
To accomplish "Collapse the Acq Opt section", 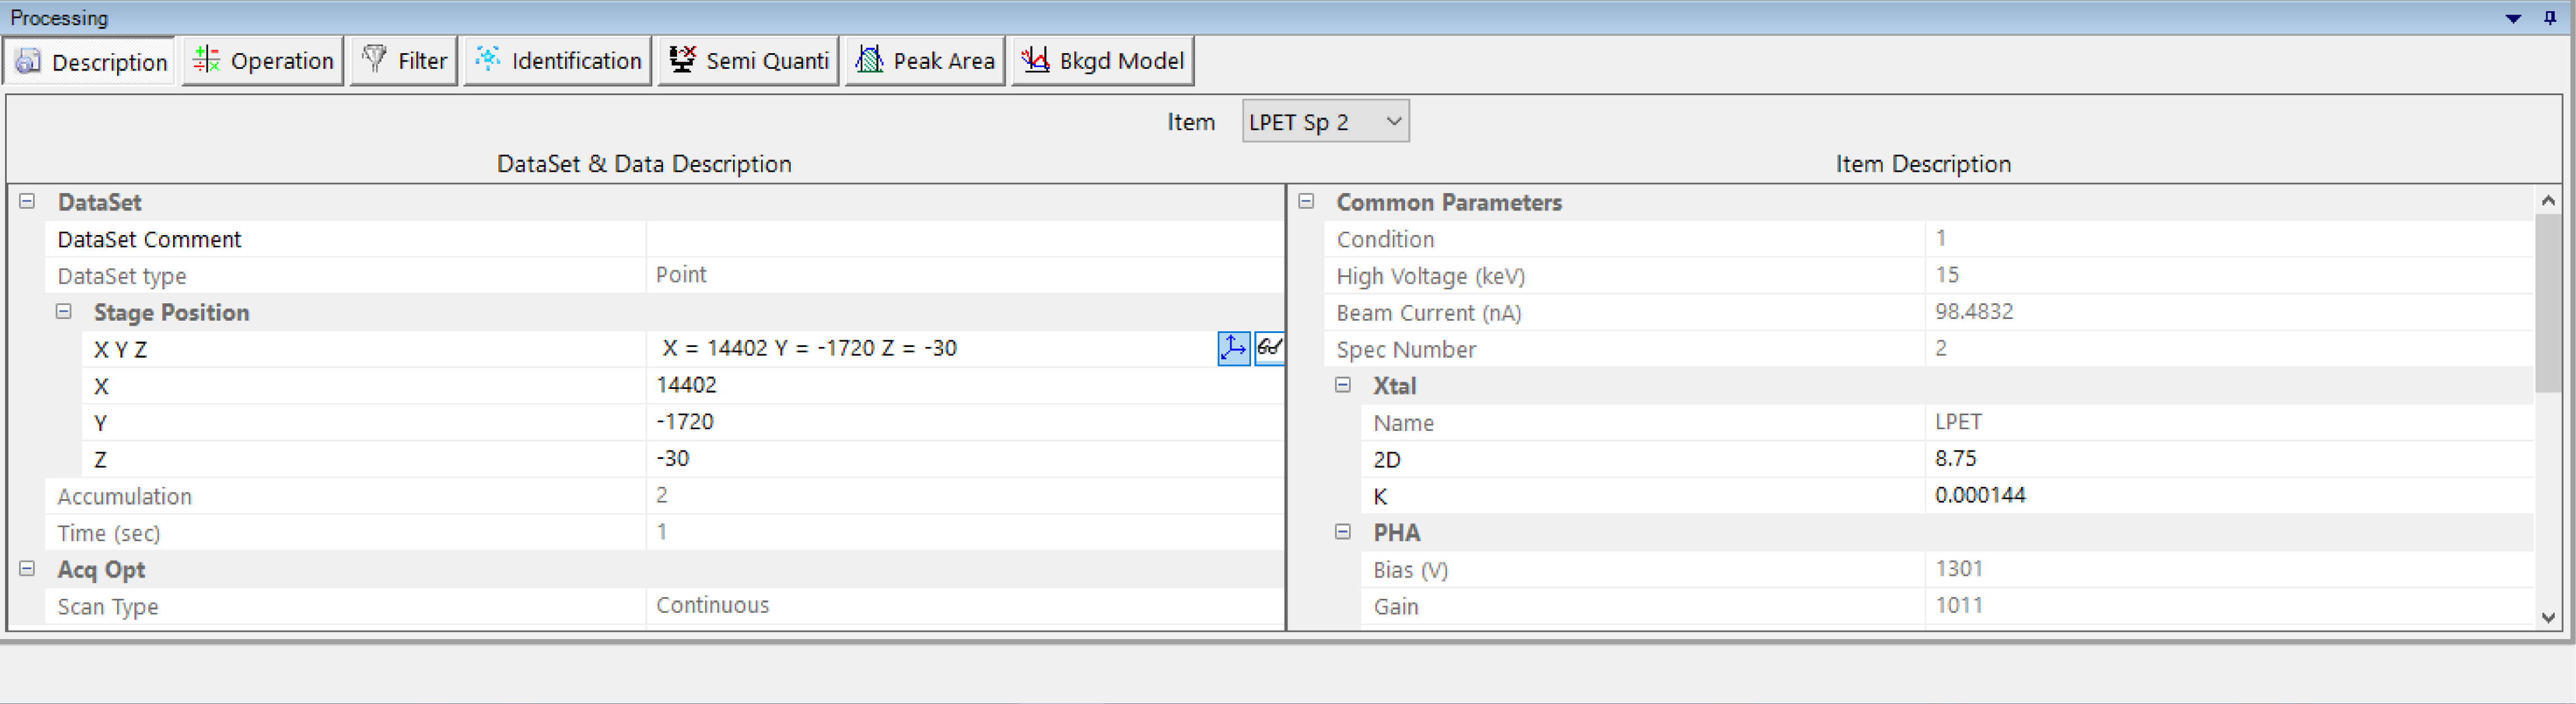I will 27,569.
